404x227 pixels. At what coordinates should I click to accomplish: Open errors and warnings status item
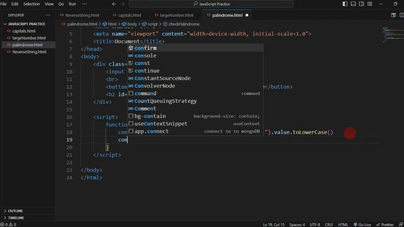click(x=8, y=224)
